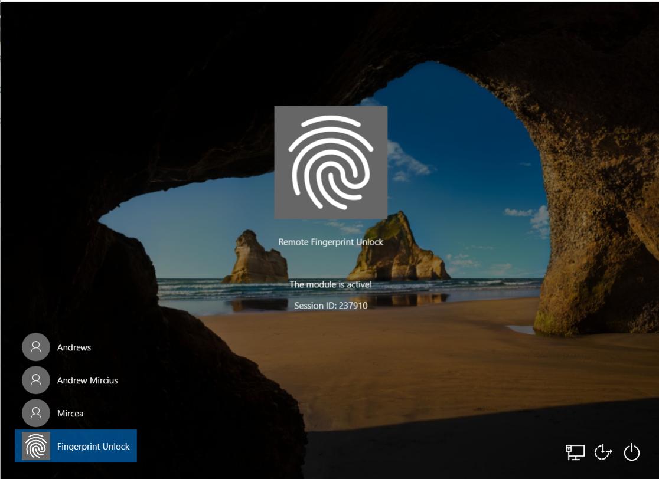Switch to the Mircea user
The height and width of the screenshot is (479, 659).
76,413
